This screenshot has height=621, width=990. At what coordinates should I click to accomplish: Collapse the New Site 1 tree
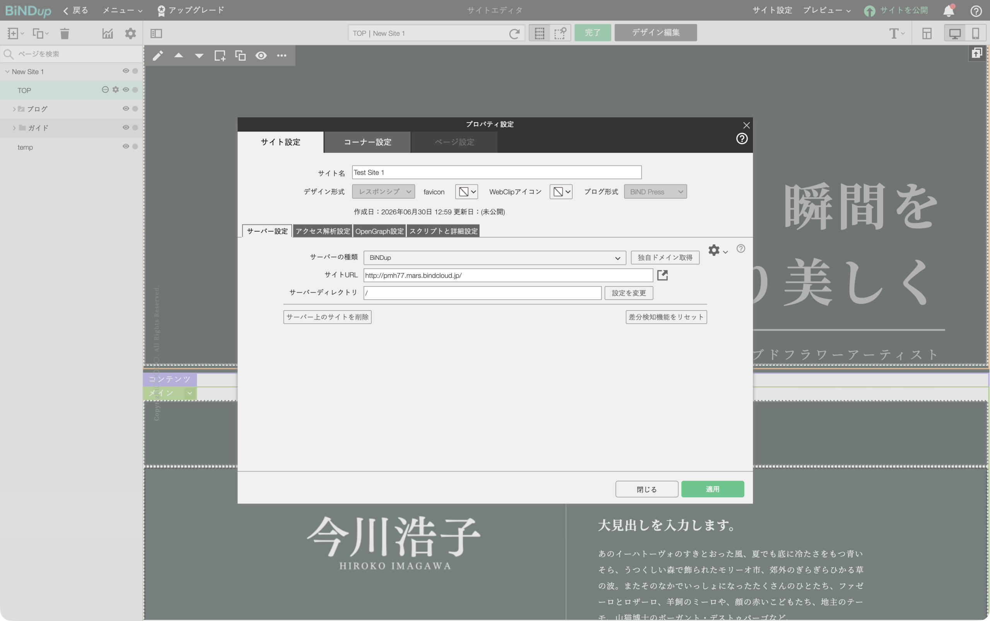tap(7, 72)
